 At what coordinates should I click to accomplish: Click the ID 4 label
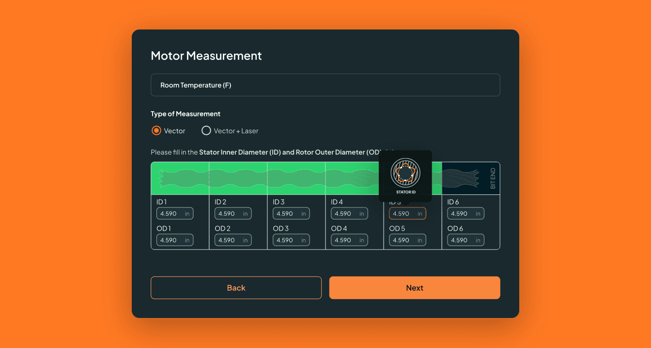click(x=337, y=202)
